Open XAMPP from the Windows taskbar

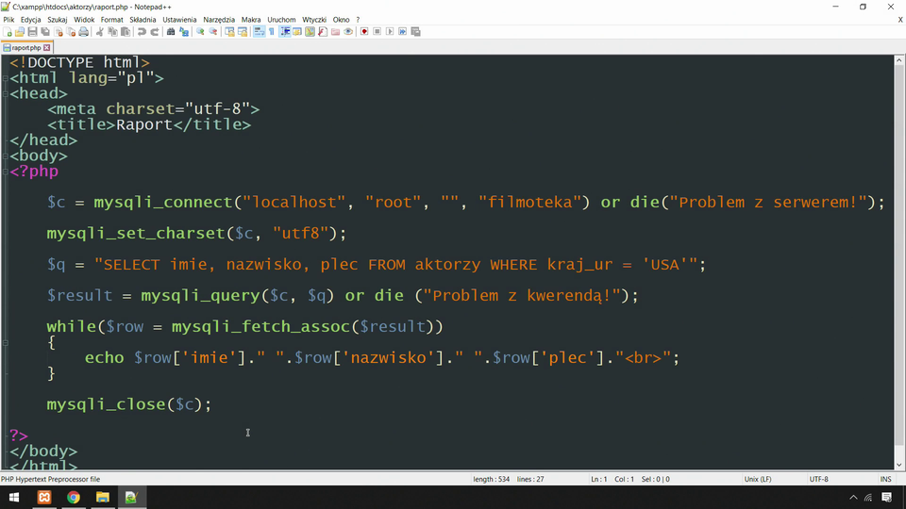44,498
